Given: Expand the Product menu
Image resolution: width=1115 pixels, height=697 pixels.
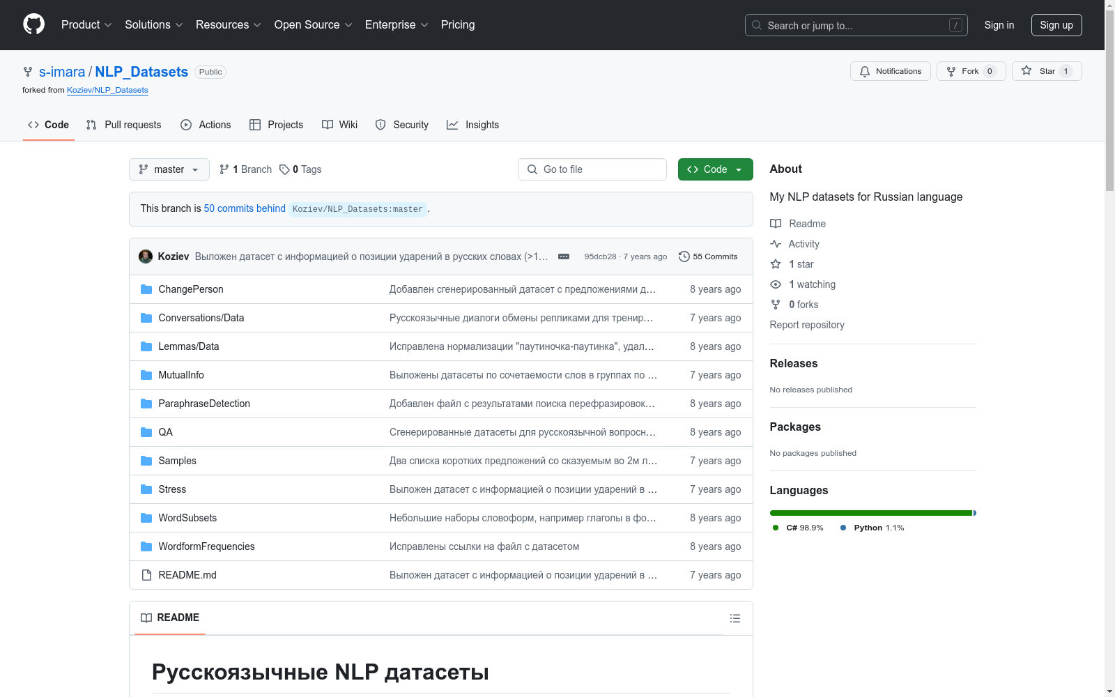Looking at the screenshot, I should click(x=86, y=25).
